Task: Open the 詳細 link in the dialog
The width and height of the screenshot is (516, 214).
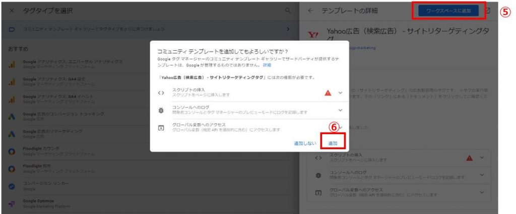Action: [267, 65]
